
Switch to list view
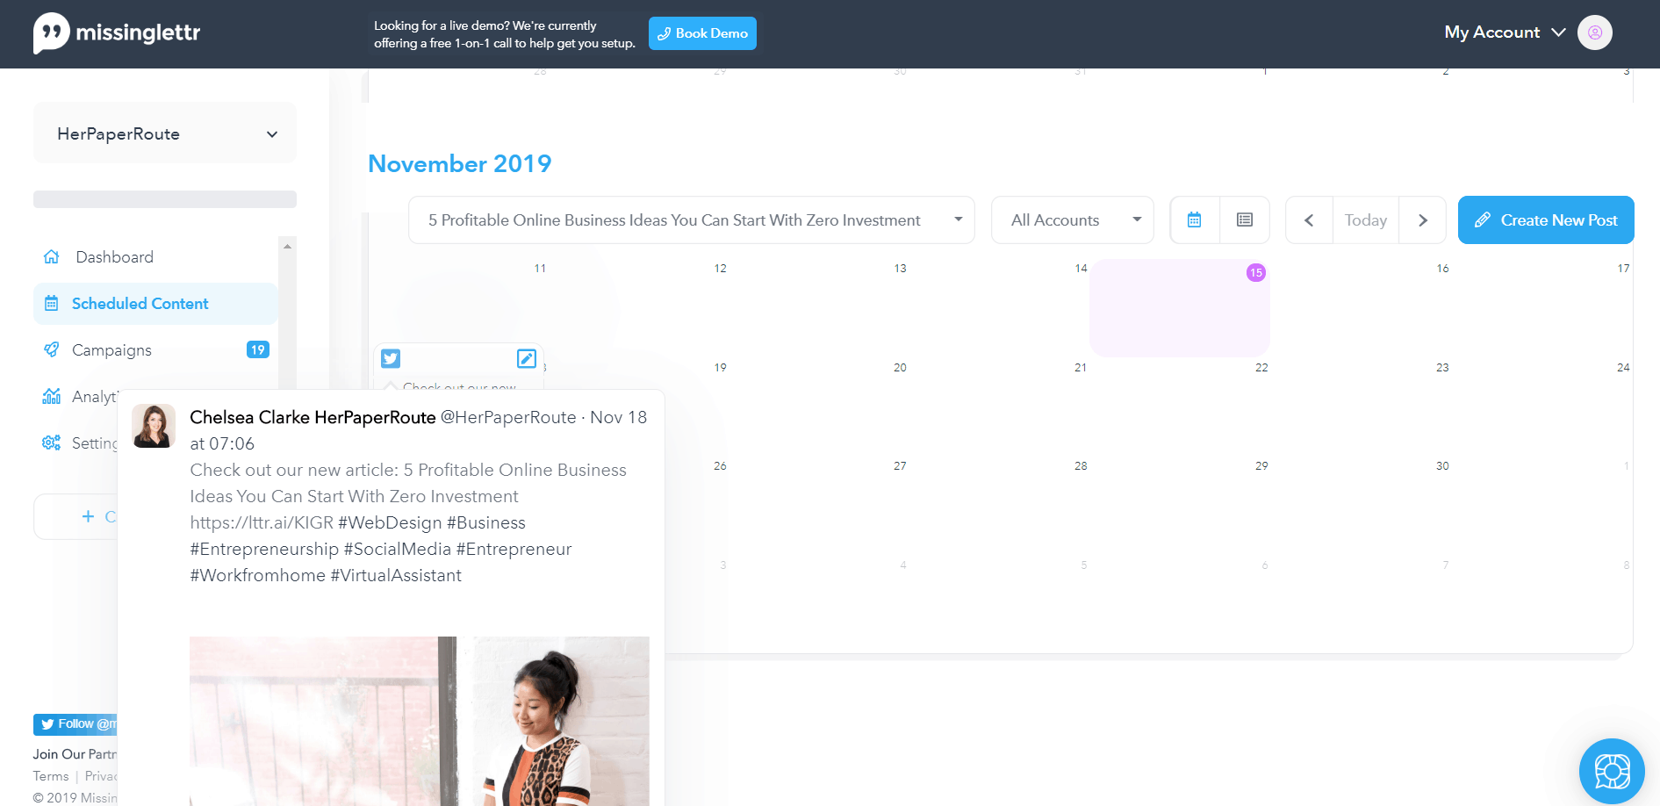(1244, 219)
